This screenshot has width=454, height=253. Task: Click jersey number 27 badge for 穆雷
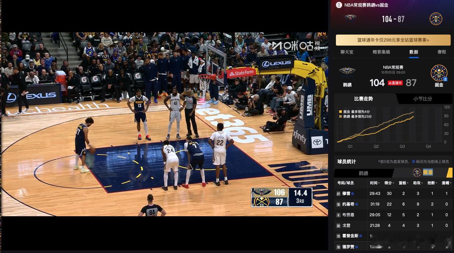click(338, 193)
